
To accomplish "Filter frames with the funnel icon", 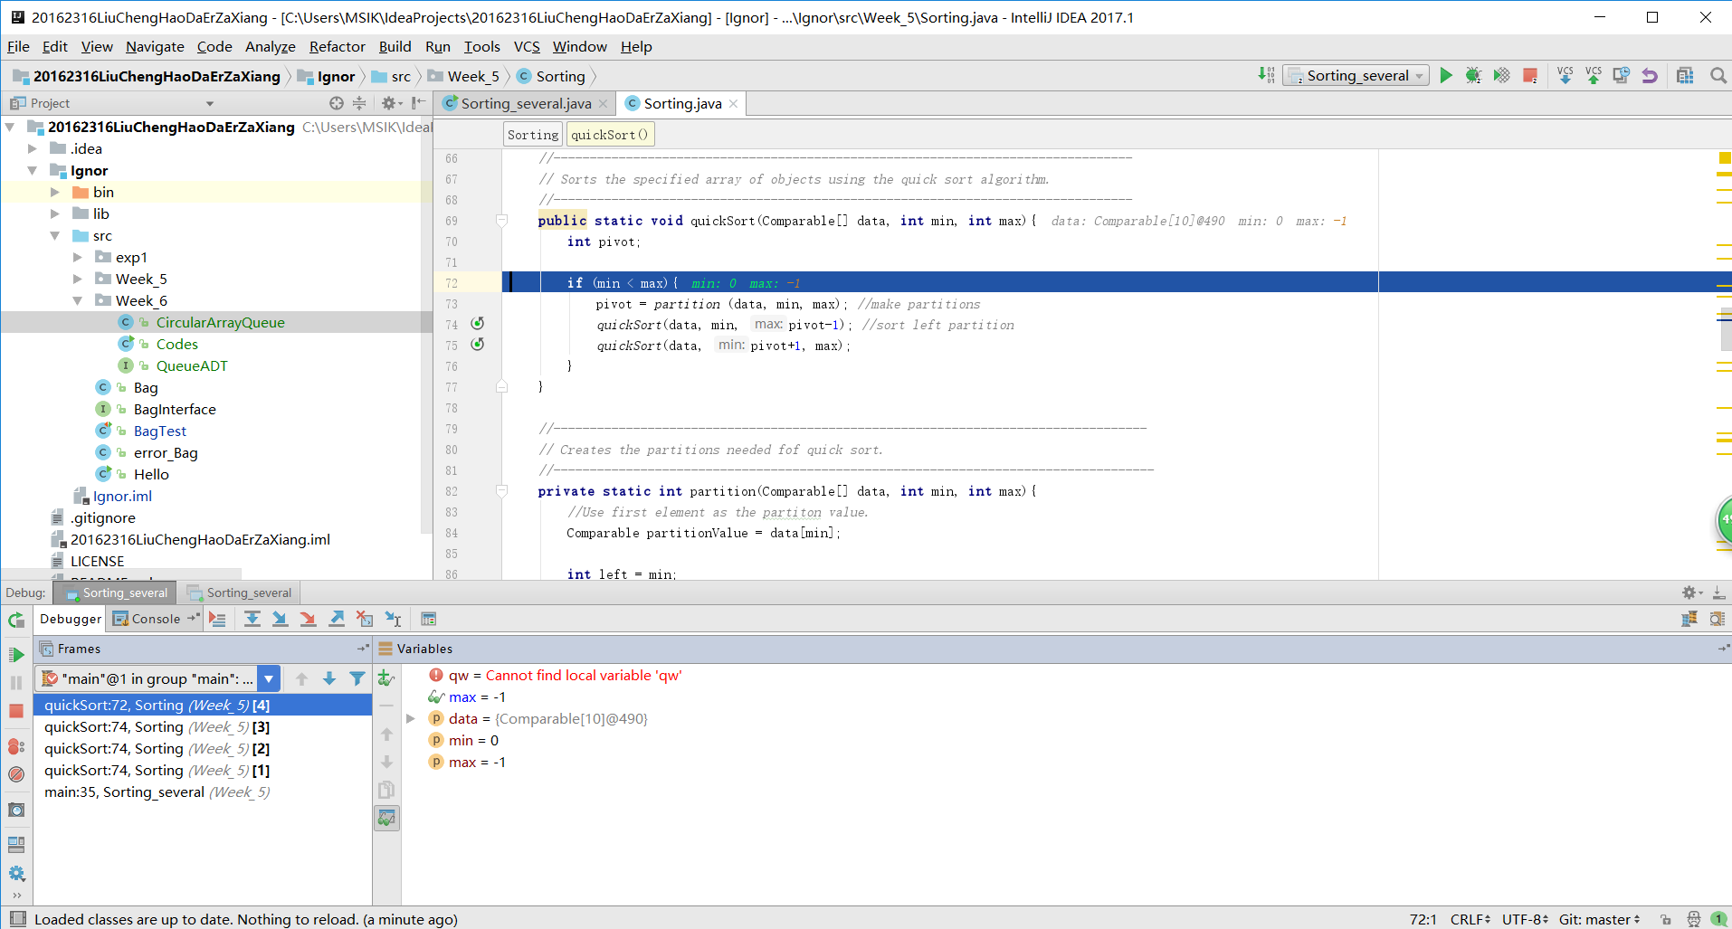I will coord(357,678).
